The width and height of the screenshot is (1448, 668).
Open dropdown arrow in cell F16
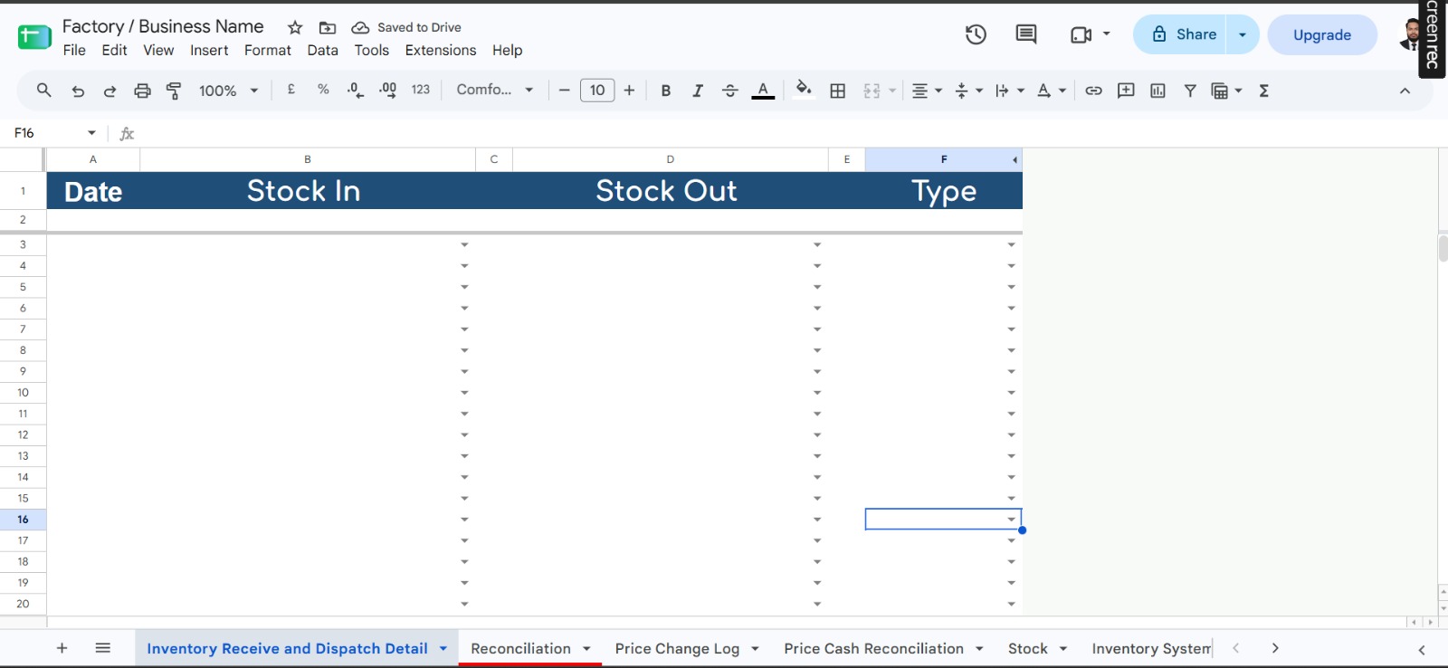(1011, 520)
